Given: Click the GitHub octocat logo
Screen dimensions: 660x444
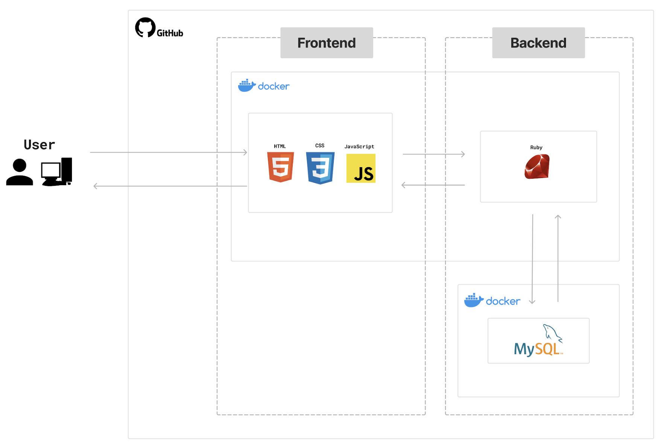Looking at the screenshot, I should 145,27.
